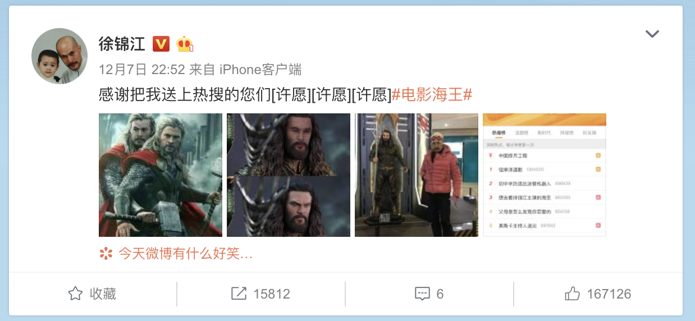The image size is (695, 321).
Task: Open 今天微博有什么好笑… topic link
Action: click(186, 254)
